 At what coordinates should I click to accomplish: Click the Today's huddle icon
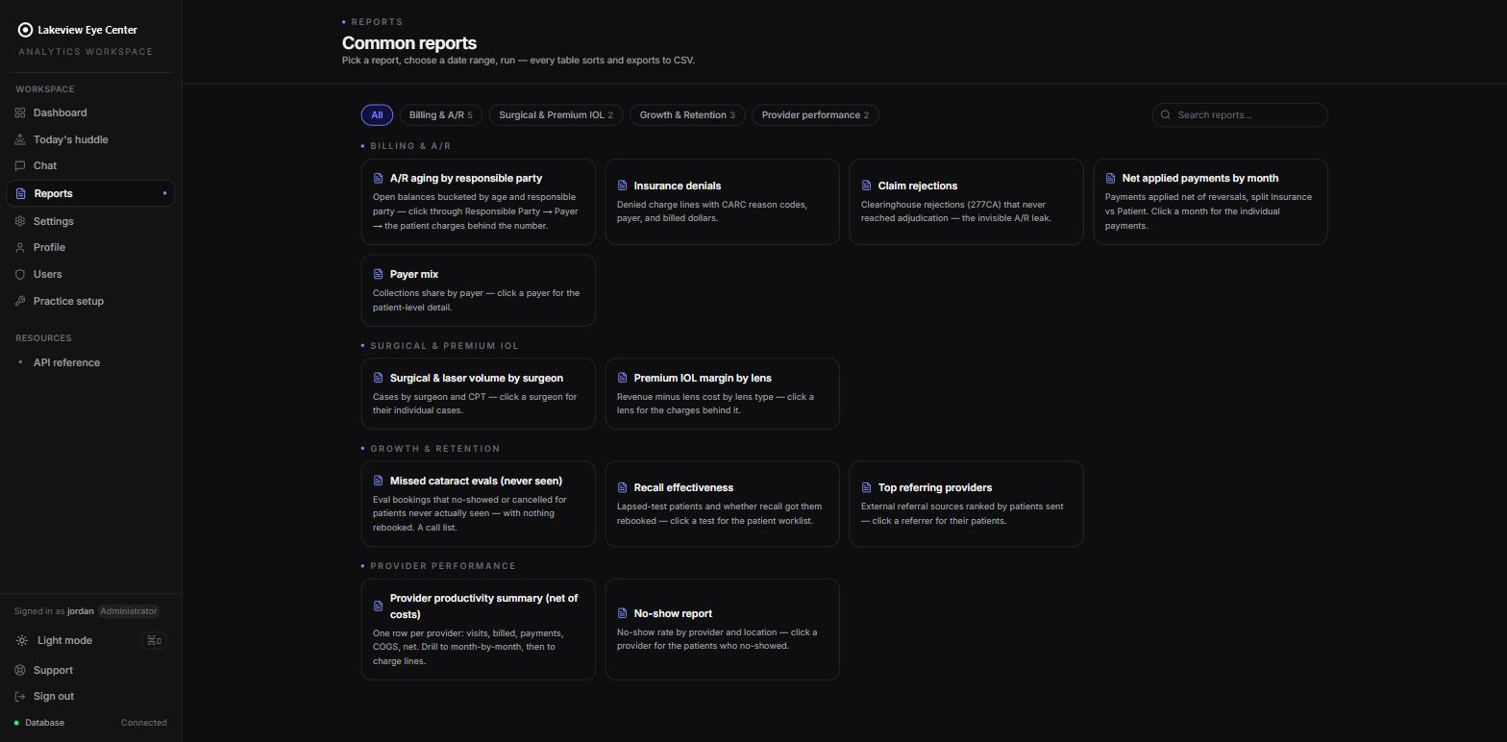(20, 139)
